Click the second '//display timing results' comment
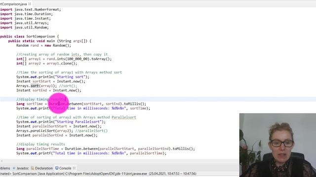This screenshot has width=316, height=177. click(40, 144)
